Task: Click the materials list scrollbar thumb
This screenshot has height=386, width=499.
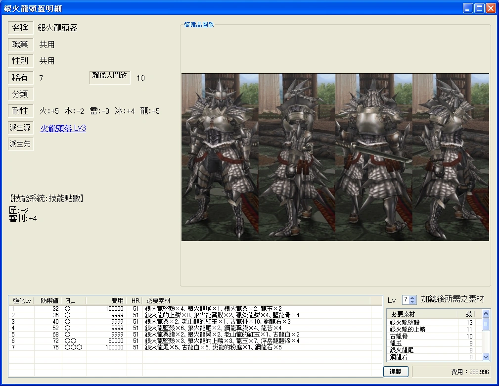Action: coord(486,324)
